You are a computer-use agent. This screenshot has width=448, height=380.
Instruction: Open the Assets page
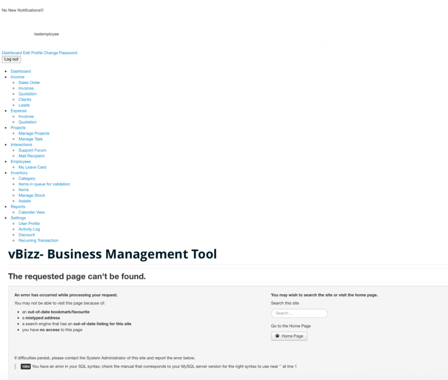tap(25, 201)
